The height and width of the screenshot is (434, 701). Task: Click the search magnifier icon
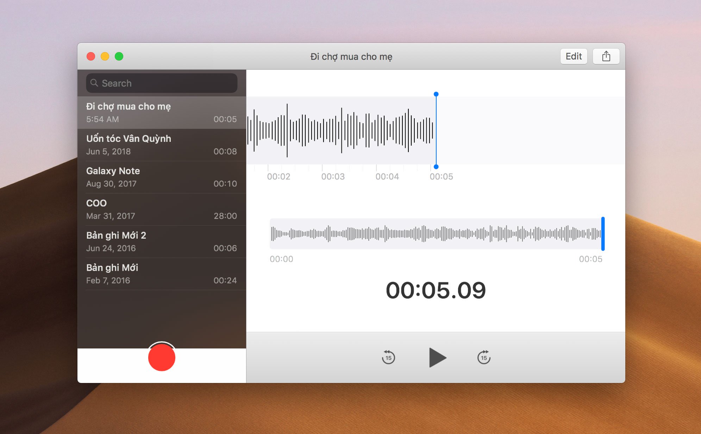tap(94, 83)
